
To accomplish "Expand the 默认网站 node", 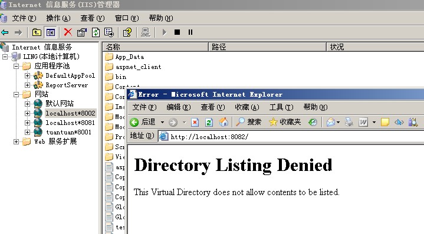I will click(27, 104).
